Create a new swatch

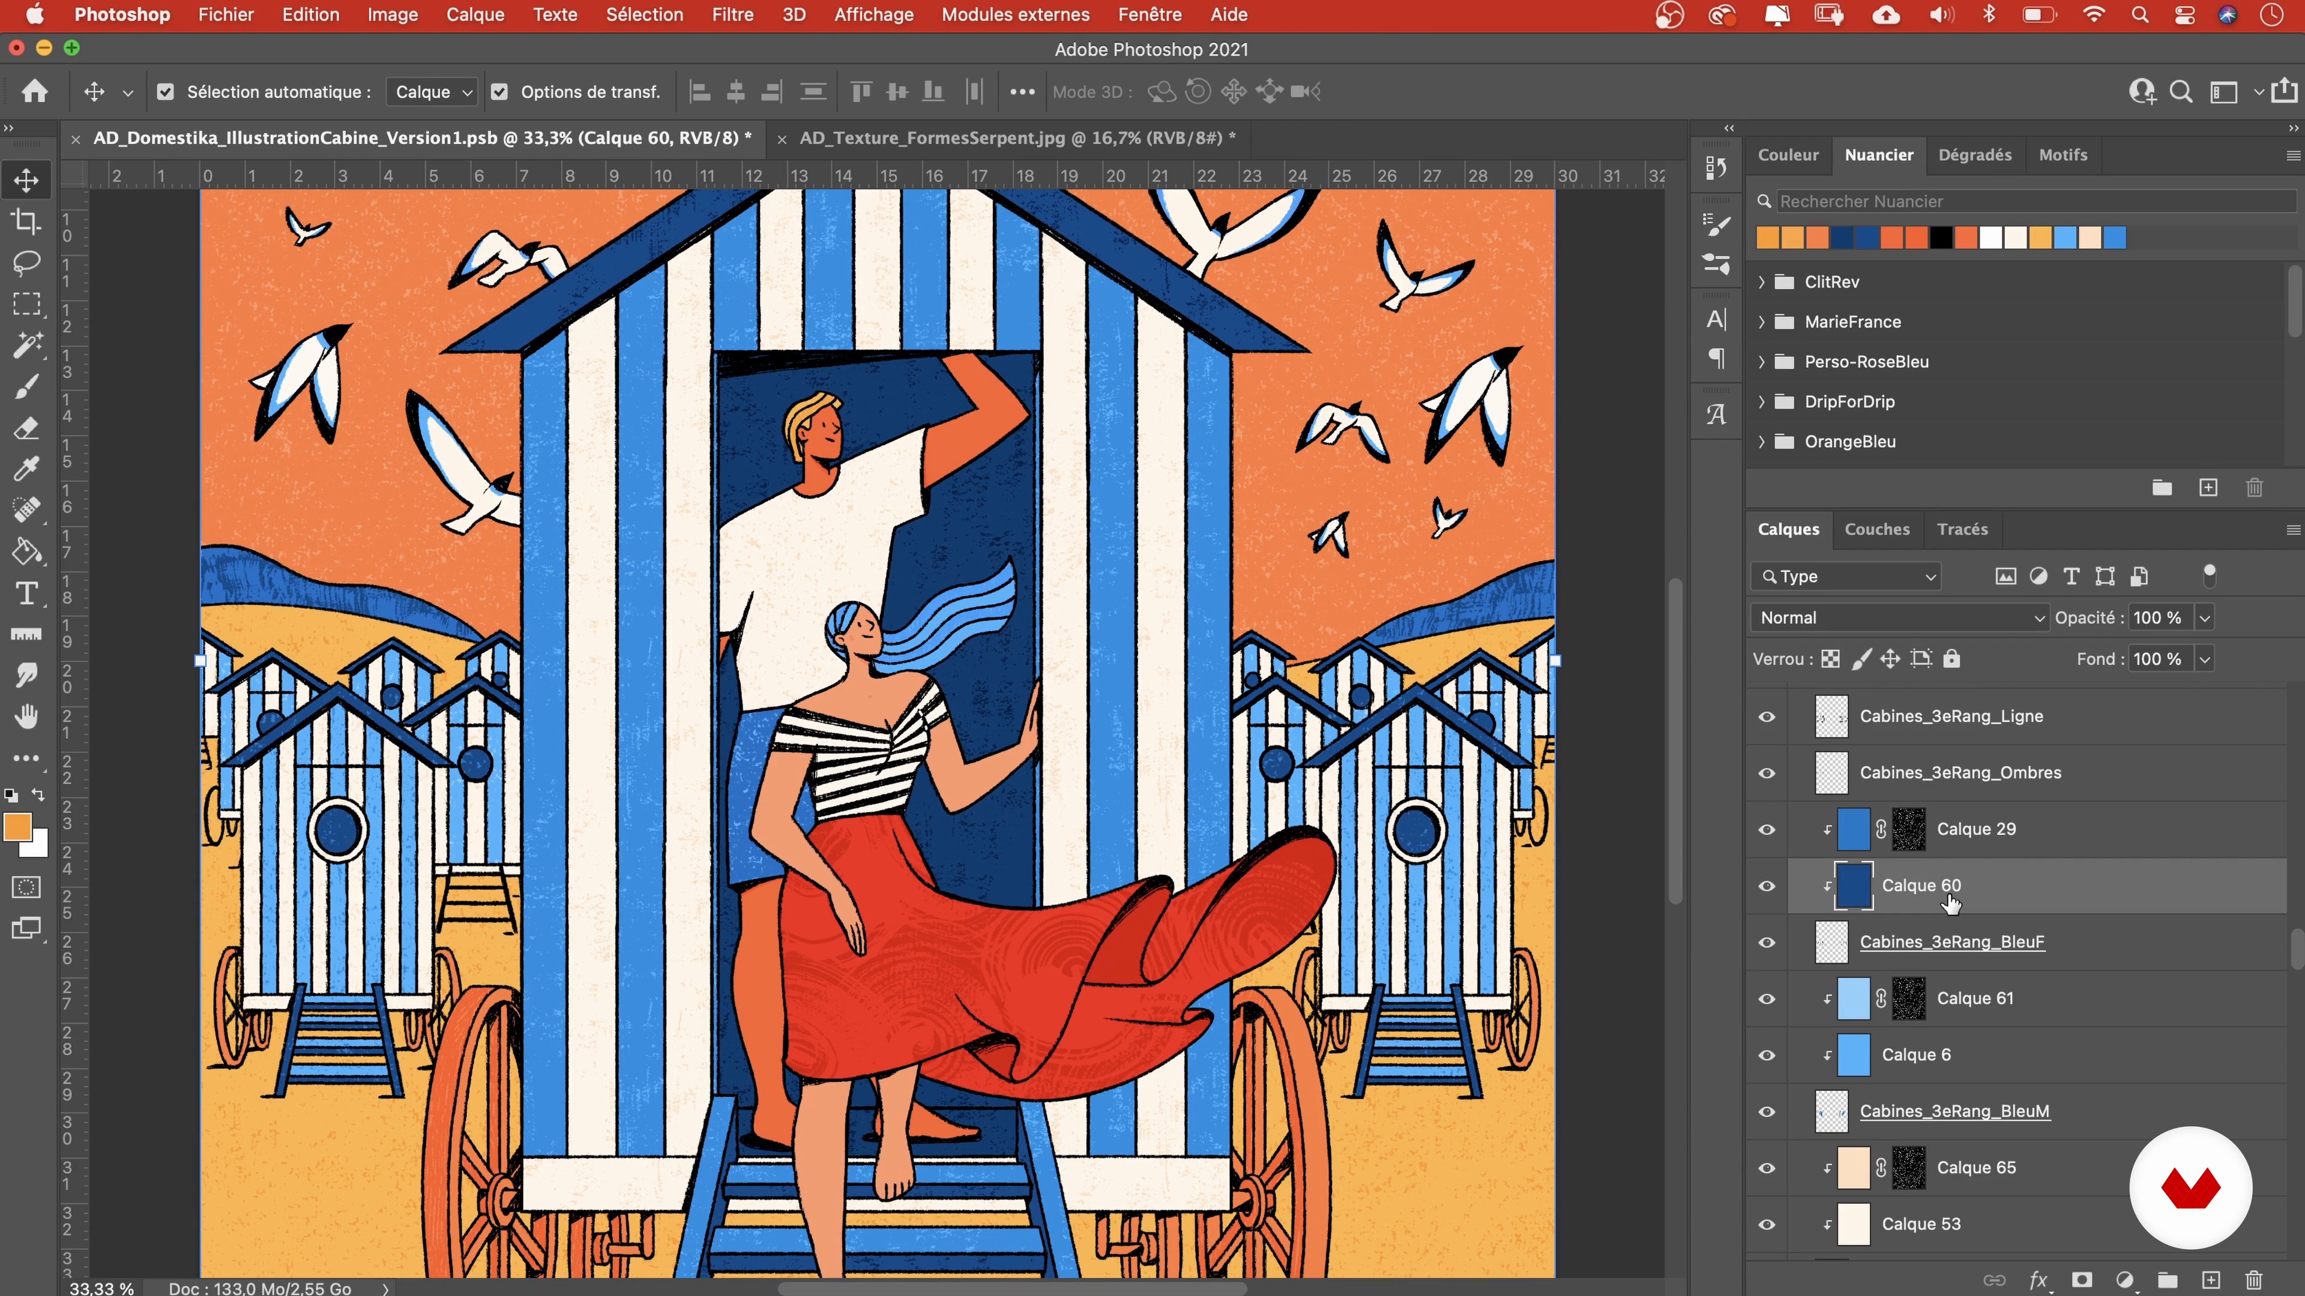(x=2208, y=487)
